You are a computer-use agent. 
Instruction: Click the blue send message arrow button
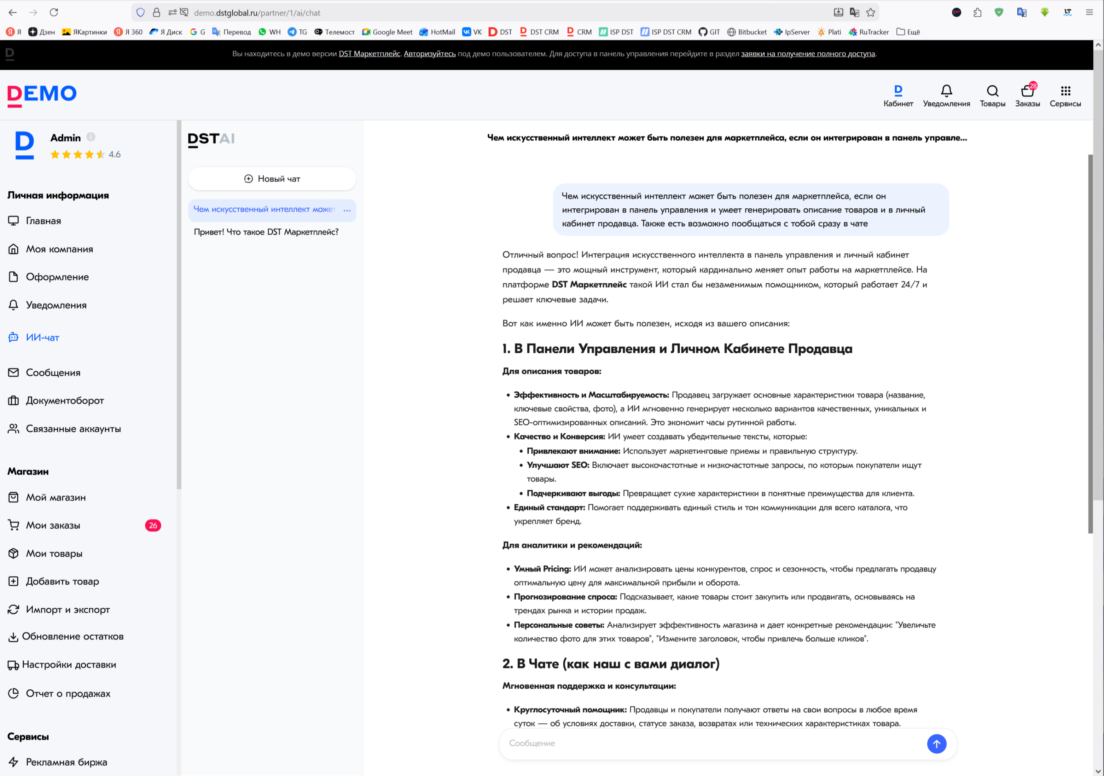(x=936, y=744)
